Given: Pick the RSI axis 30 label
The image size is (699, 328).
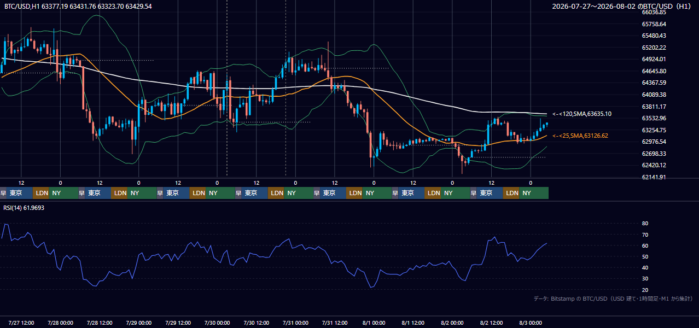Looking at the screenshot, I should click(645, 279).
